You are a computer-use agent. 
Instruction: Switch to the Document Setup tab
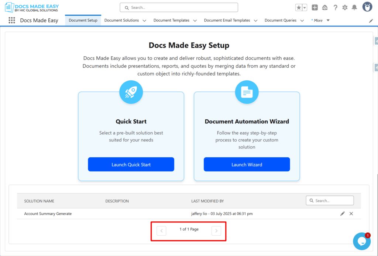[x=83, y=21]
